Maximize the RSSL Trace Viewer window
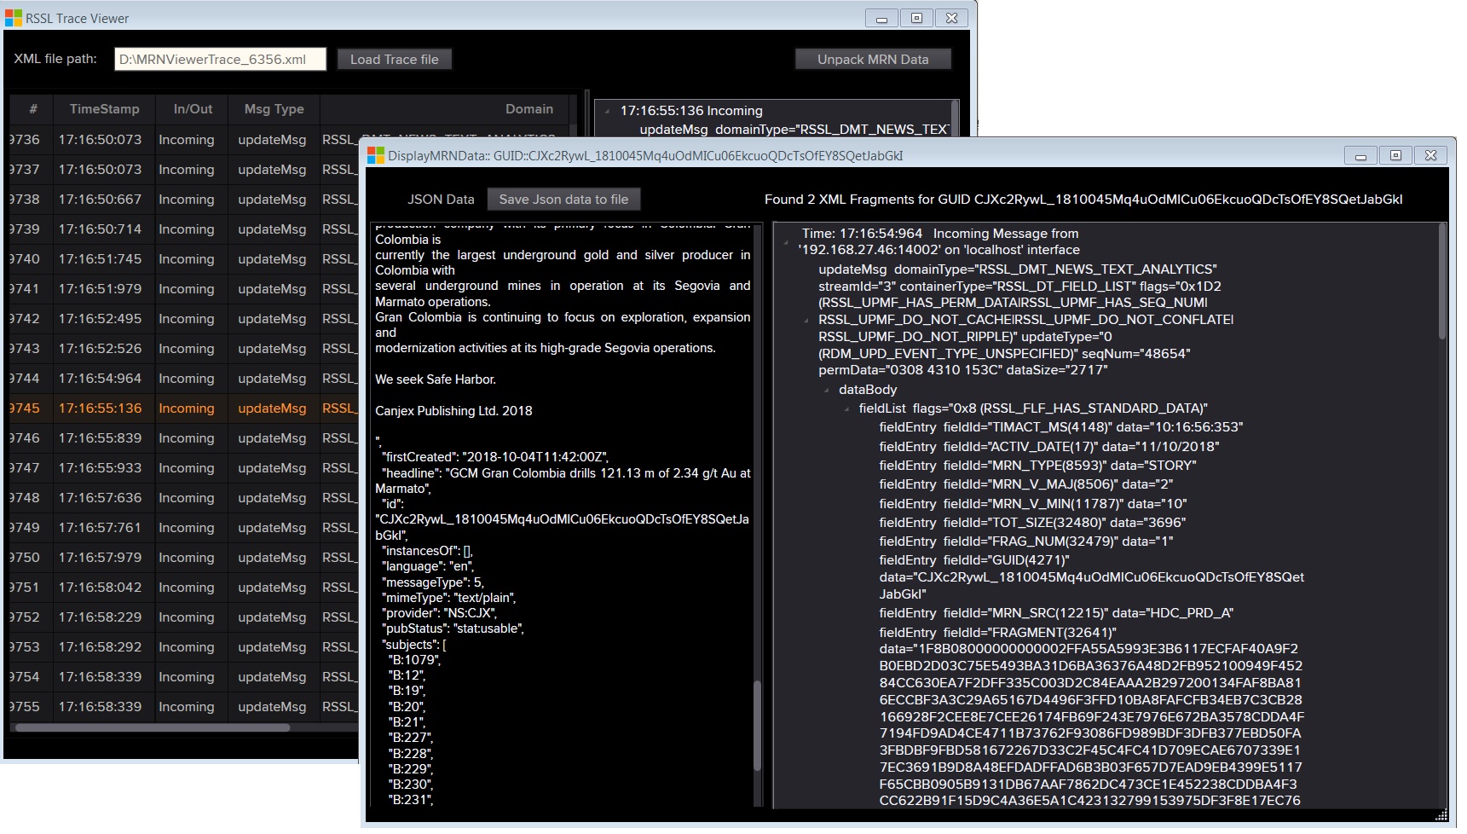 click(x=916, y=18)
